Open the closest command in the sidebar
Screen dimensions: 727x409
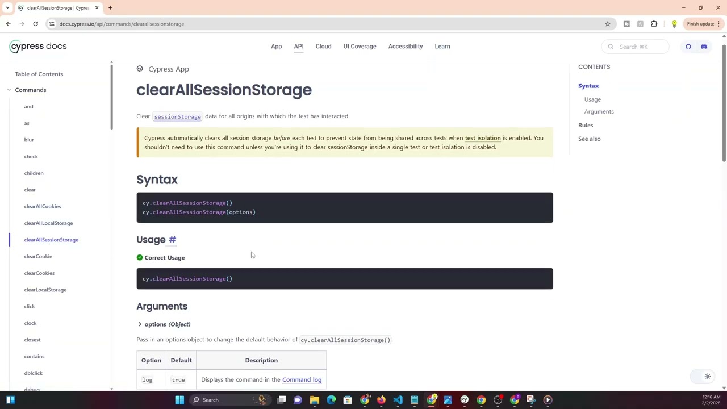coord(32,340)
